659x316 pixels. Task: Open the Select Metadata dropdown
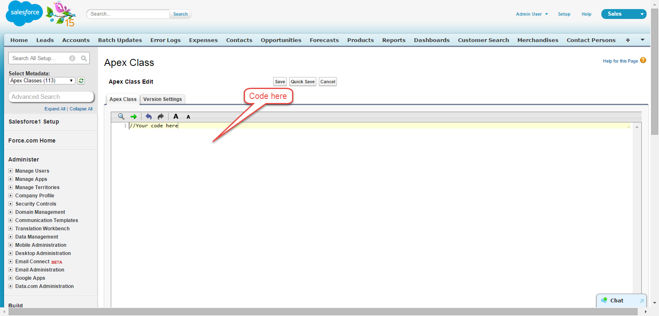[x=42, y=81]
